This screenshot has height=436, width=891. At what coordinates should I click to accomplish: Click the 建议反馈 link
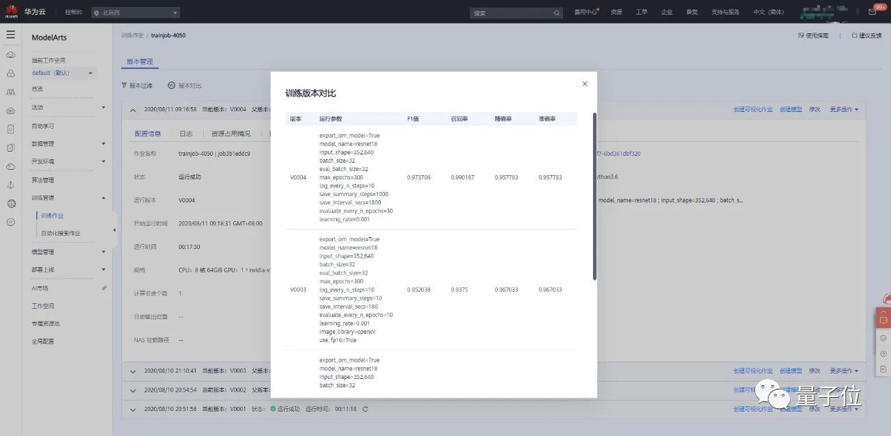click(867, 35)
